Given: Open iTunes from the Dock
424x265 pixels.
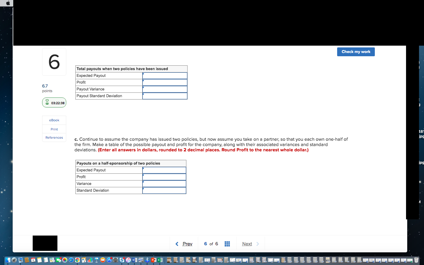Looking at the screenshot, I should 128,260.
